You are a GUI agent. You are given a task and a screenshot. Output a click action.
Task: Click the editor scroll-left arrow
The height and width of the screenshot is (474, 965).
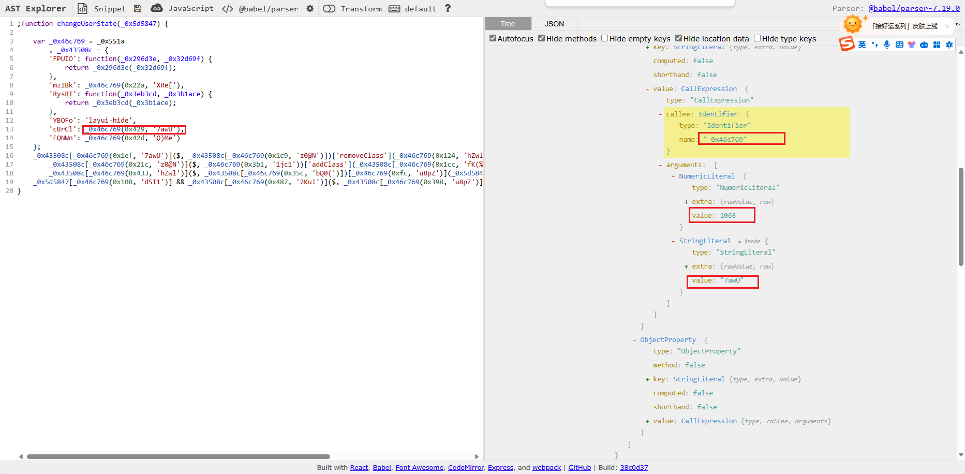click(x=21, y=456)
